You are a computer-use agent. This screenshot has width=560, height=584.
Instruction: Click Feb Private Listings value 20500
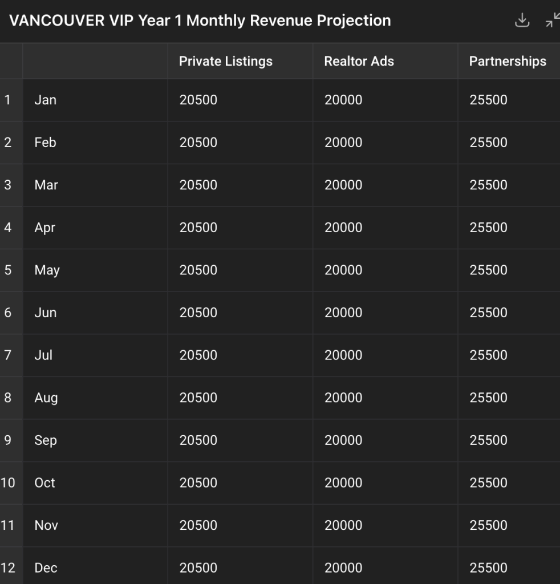point(198,142)
